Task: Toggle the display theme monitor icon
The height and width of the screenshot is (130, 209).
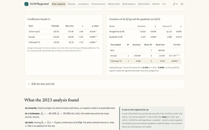Action: (x=182, y=4)
